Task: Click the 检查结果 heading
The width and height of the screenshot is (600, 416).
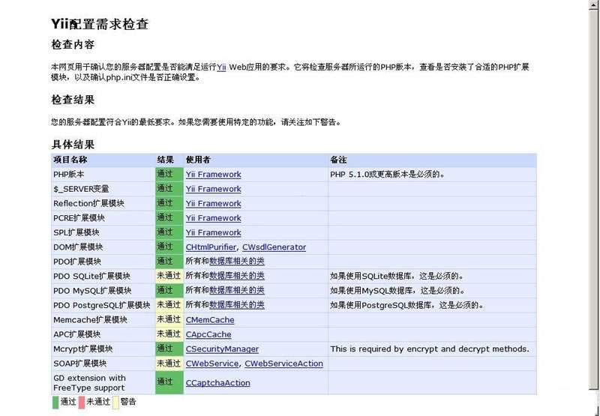Action: (73, 100)
